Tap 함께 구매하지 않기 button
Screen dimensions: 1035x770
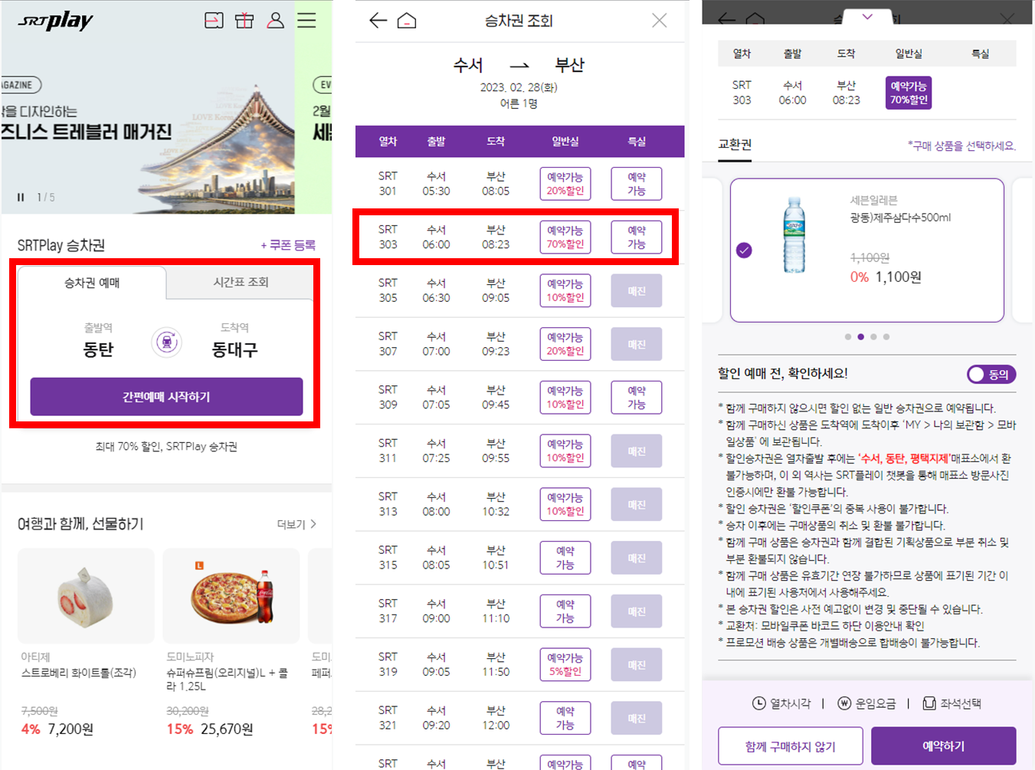tap(791, 746)
